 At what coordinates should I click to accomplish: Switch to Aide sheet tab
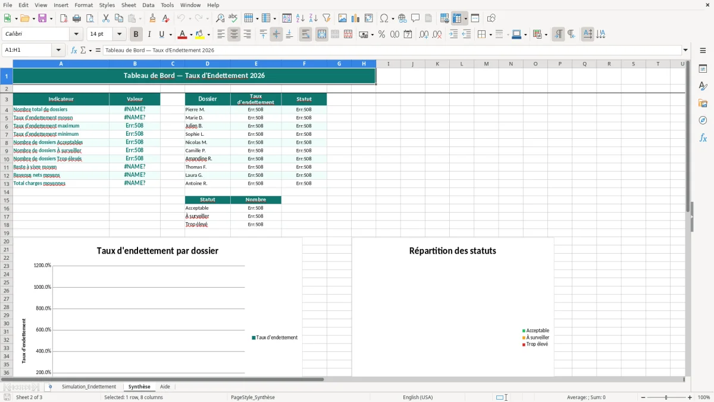coord(165,387)
